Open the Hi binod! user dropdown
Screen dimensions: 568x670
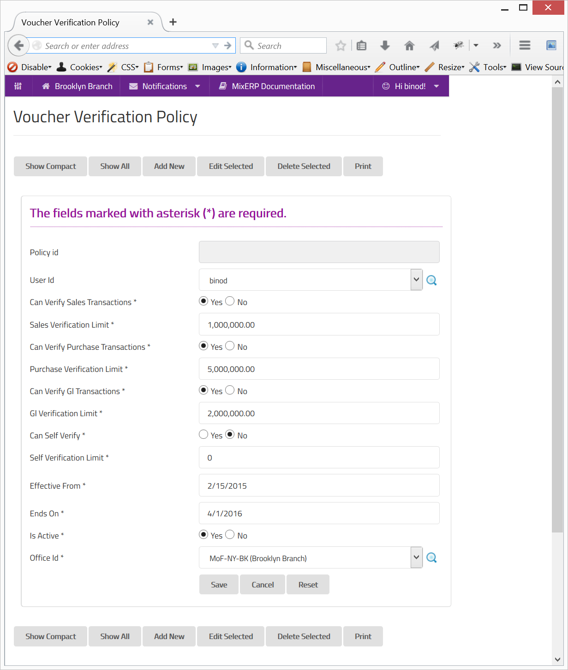(x=411, y=86)
